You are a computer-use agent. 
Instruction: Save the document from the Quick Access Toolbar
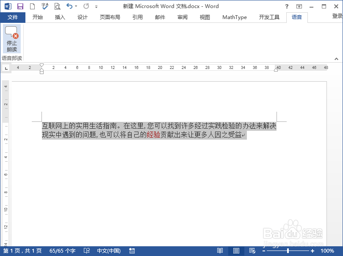[20, 6]
